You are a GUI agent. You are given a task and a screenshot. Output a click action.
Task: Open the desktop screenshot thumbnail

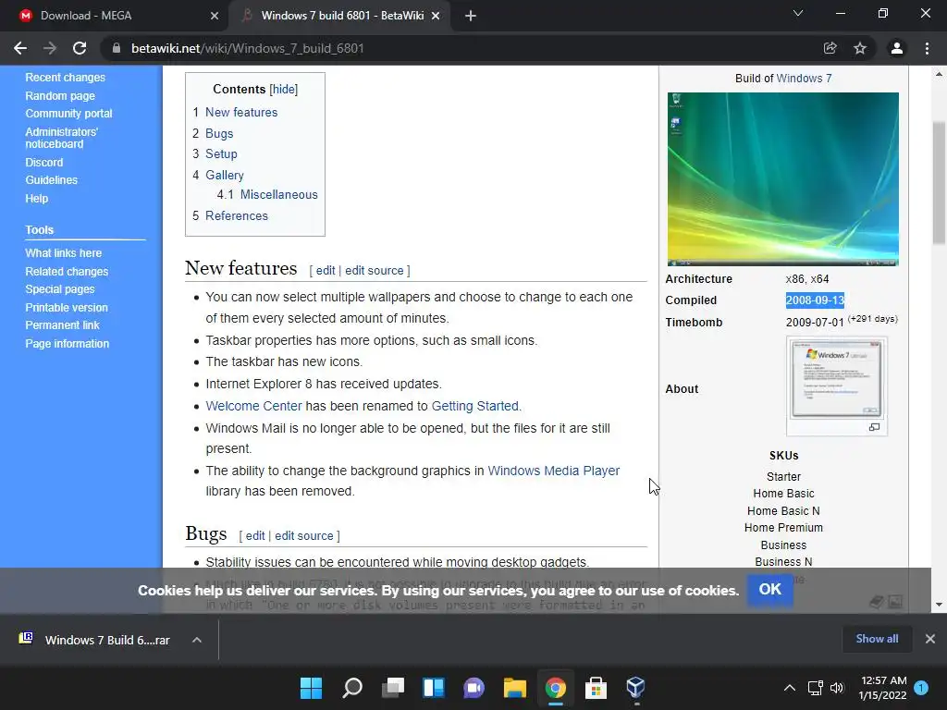click(782, 178)
